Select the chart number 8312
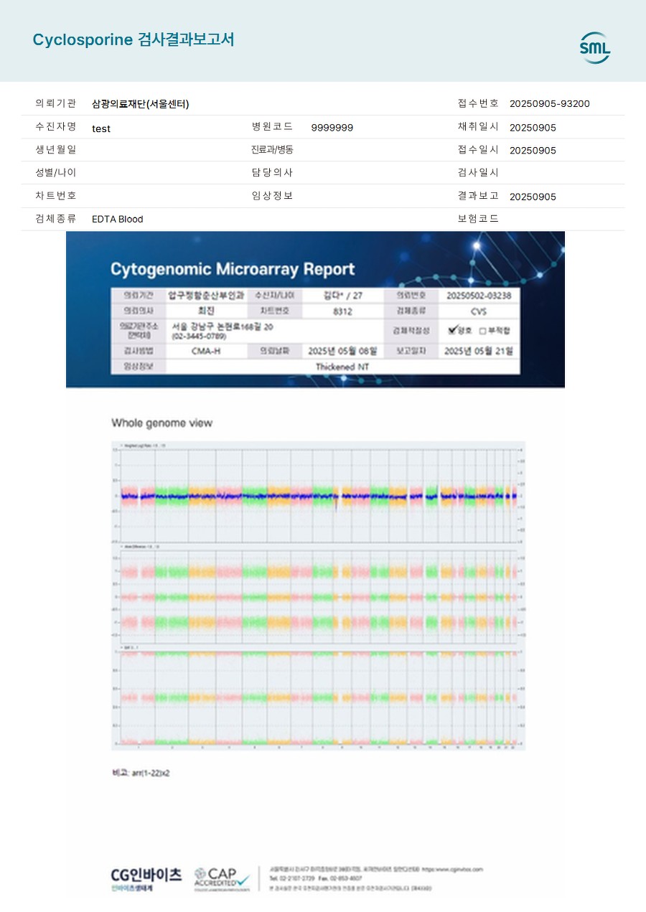Image resolution: width=646 pixels, height=912 pixels. click(x=343, y=312)
